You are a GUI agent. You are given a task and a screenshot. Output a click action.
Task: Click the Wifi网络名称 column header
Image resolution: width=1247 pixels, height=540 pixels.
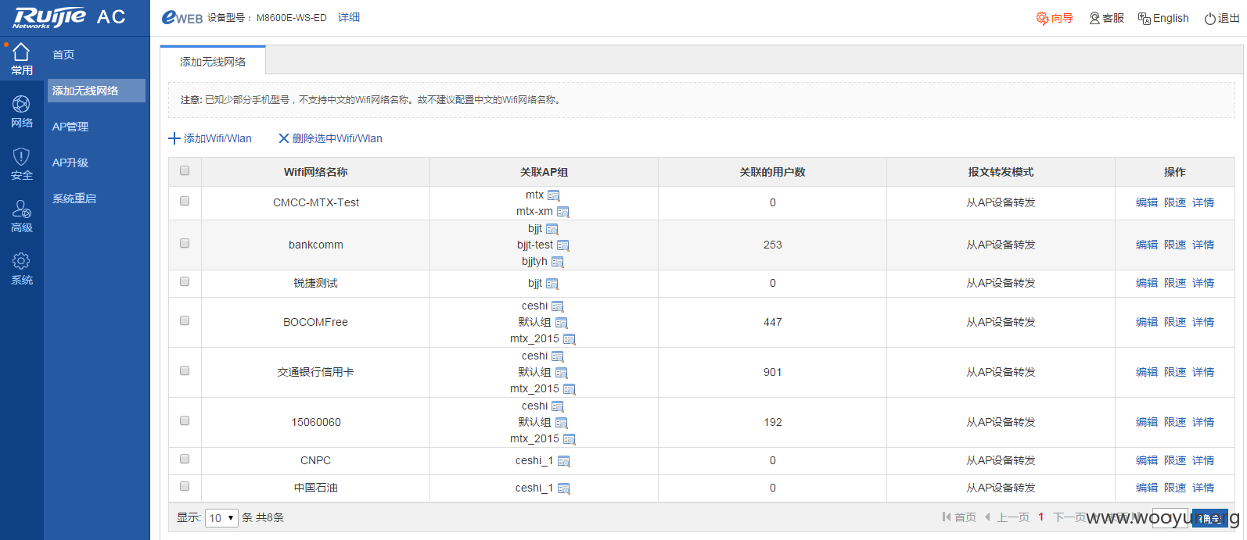click(x=316, y=172)
